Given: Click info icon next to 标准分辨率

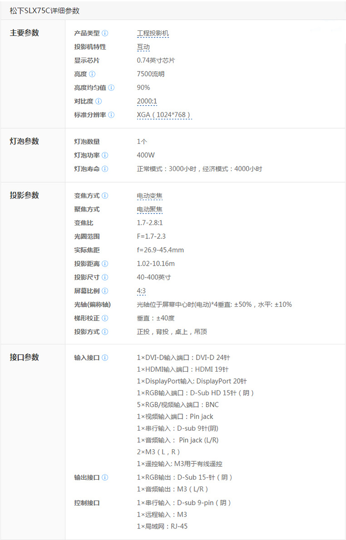Looking at the screenshot, I should pos(111,115).
